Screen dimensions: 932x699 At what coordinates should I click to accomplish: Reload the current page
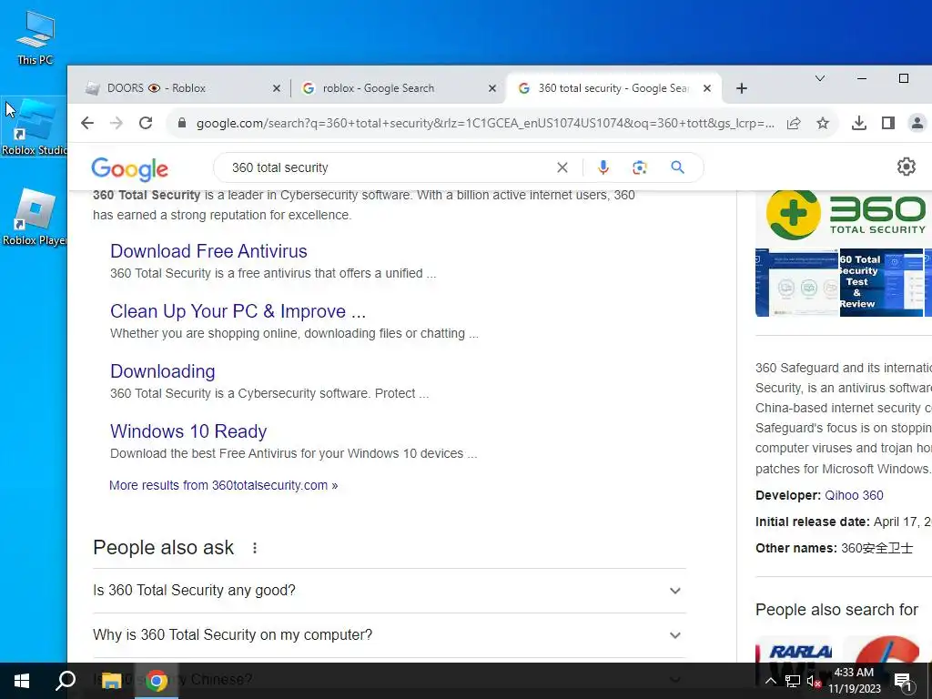[146, 123]
